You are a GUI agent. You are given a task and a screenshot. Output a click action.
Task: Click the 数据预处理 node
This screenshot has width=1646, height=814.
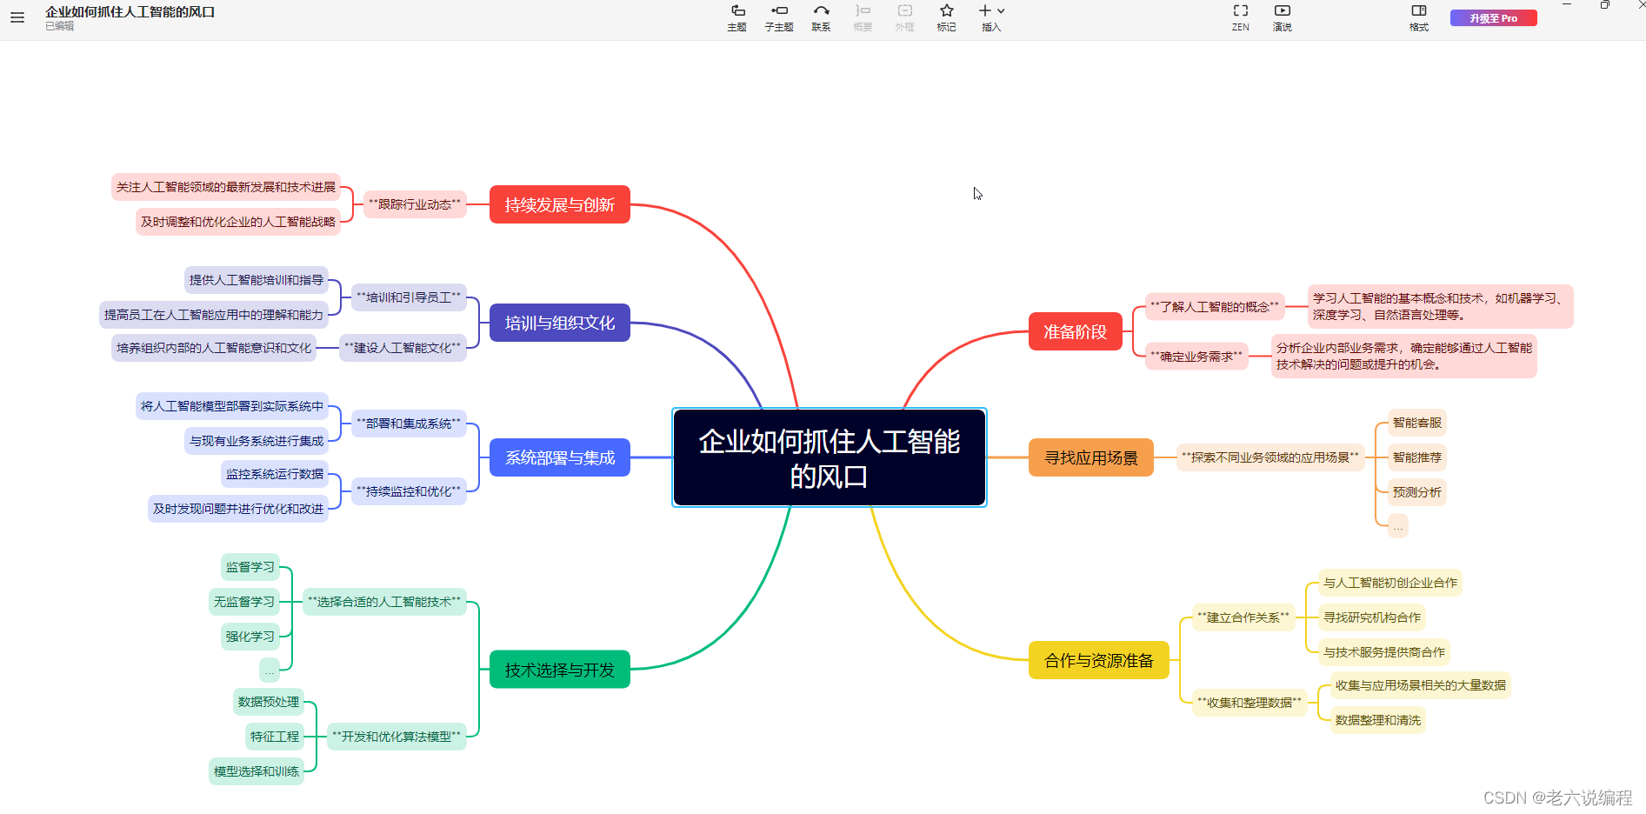269,702
